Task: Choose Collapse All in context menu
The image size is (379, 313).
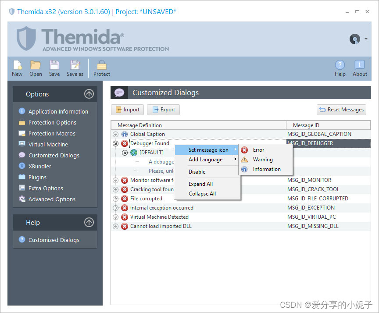Action: pos(207,194)
